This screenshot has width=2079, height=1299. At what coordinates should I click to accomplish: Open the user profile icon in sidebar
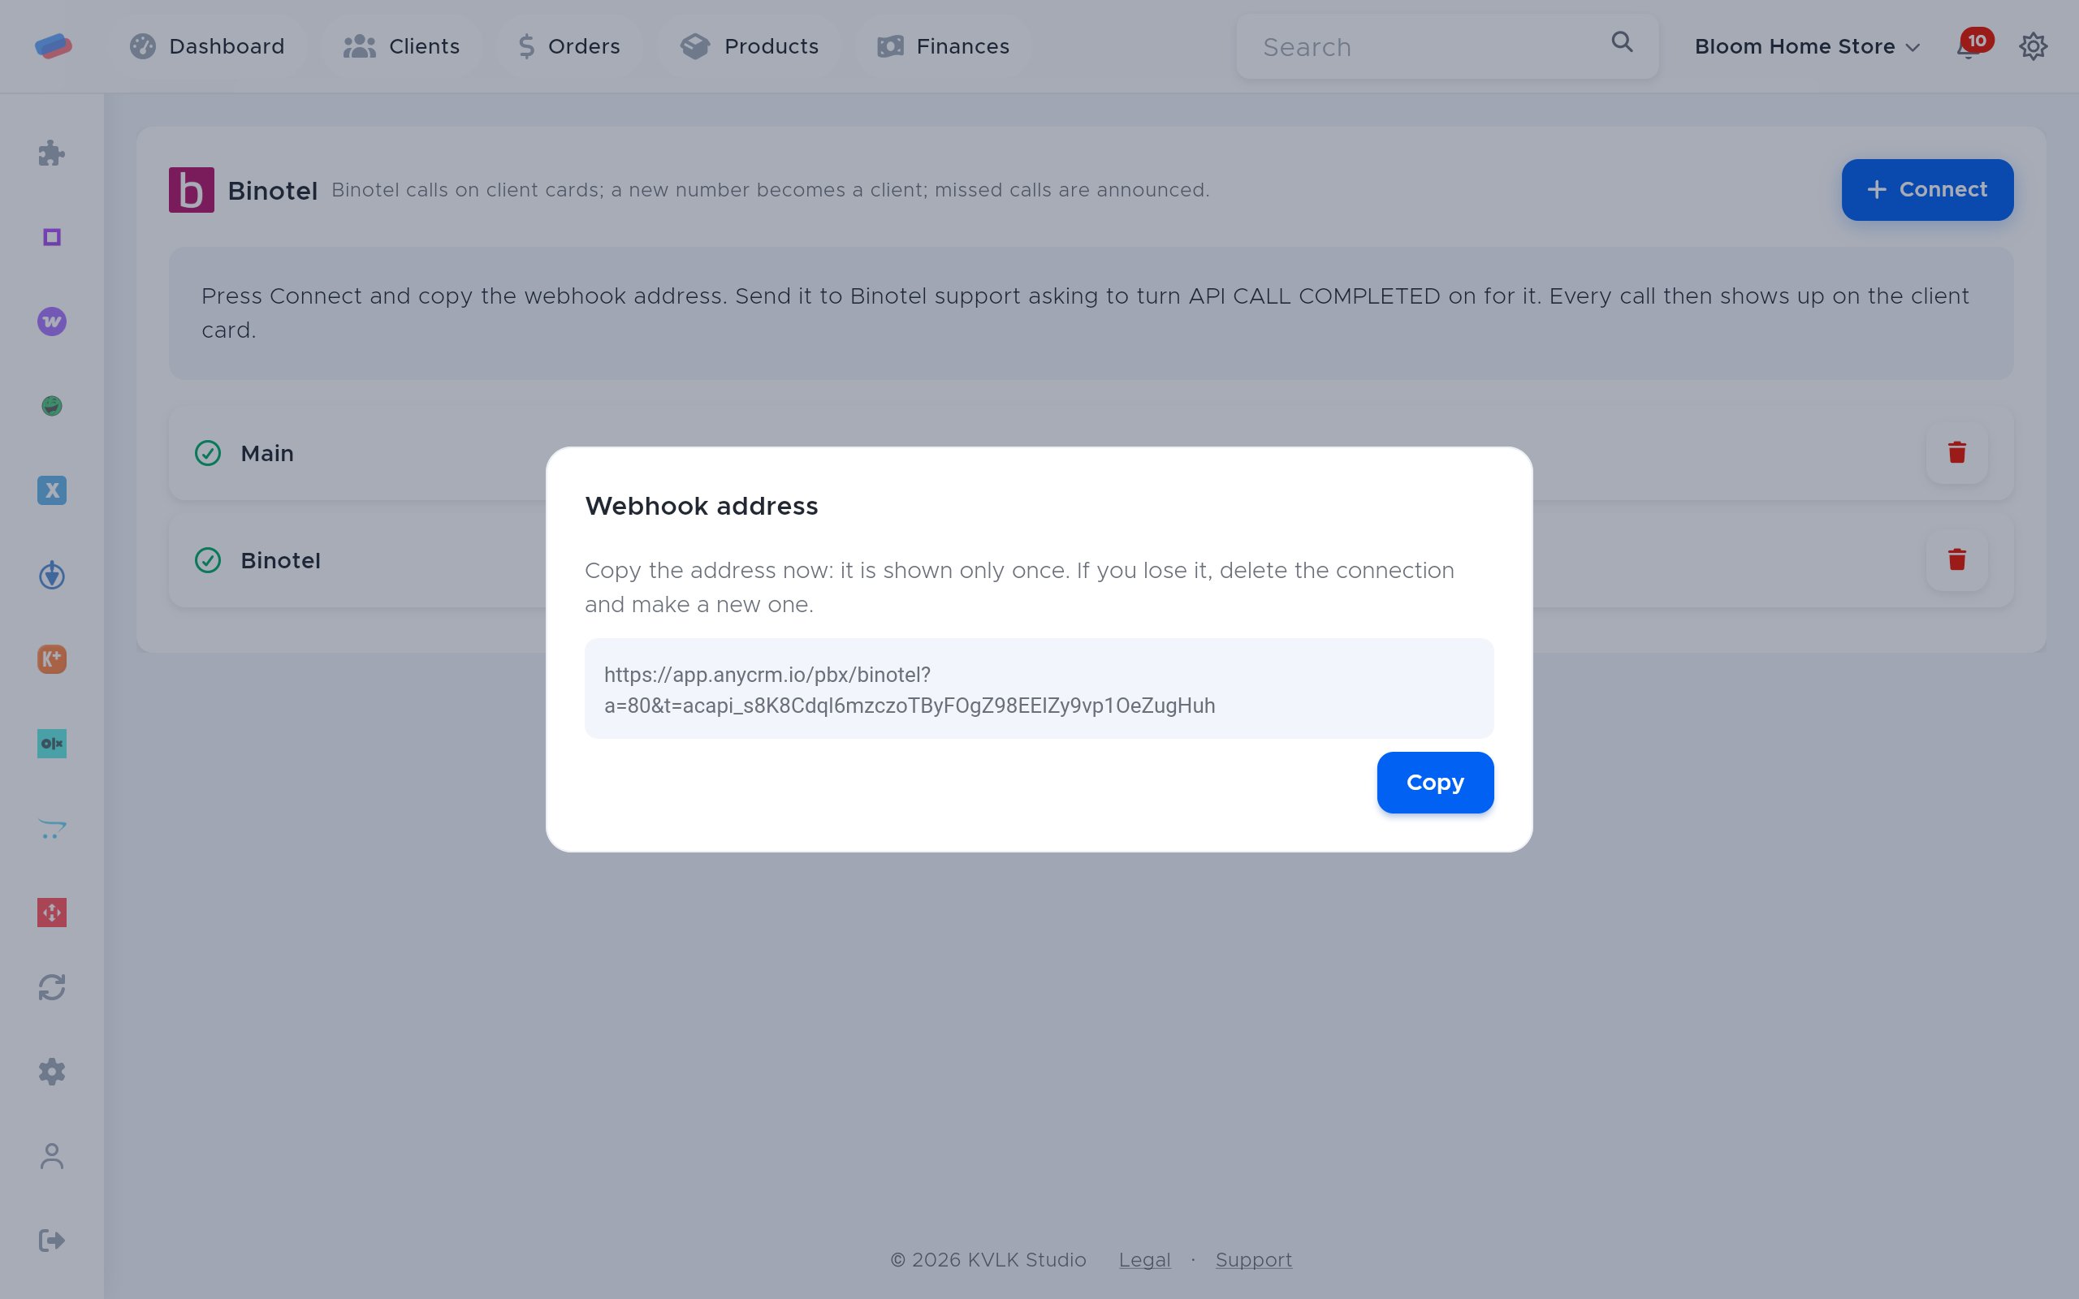click(x=51, y=1155)
